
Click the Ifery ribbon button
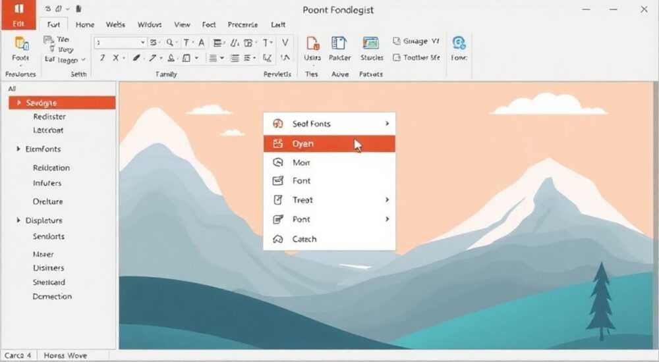click(x=61, y=49)
